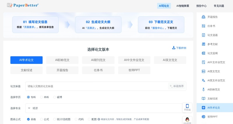Open the 常见问题 nav tab
The height and width of the screenshot is (124, 233).
coord(219,6)
